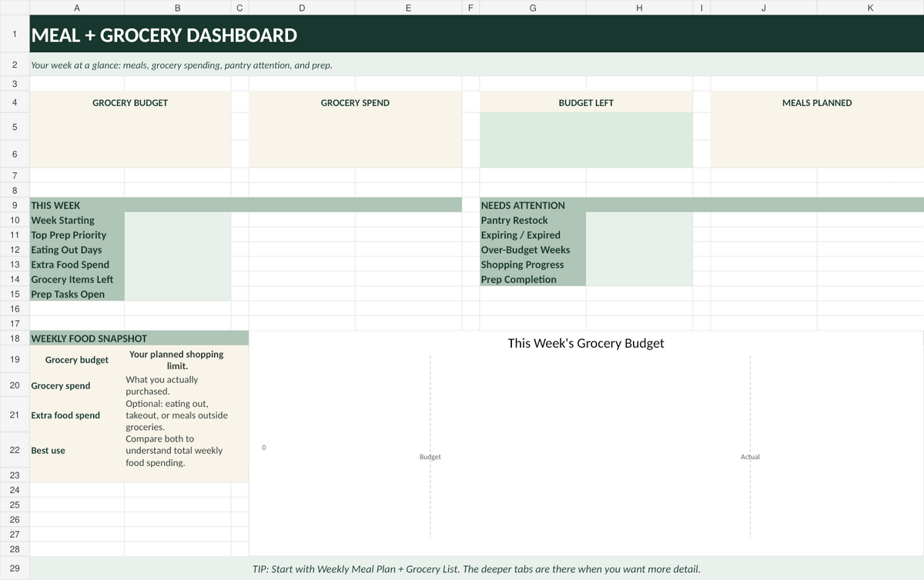This screenshot has height=580, width=924.
Task: Click the value cell beside Prep Tasks Open
Action: [177, 294]
